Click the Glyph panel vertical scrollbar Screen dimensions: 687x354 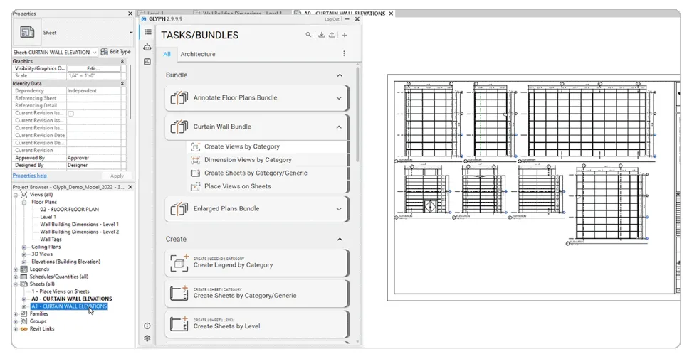coord(358,114)
